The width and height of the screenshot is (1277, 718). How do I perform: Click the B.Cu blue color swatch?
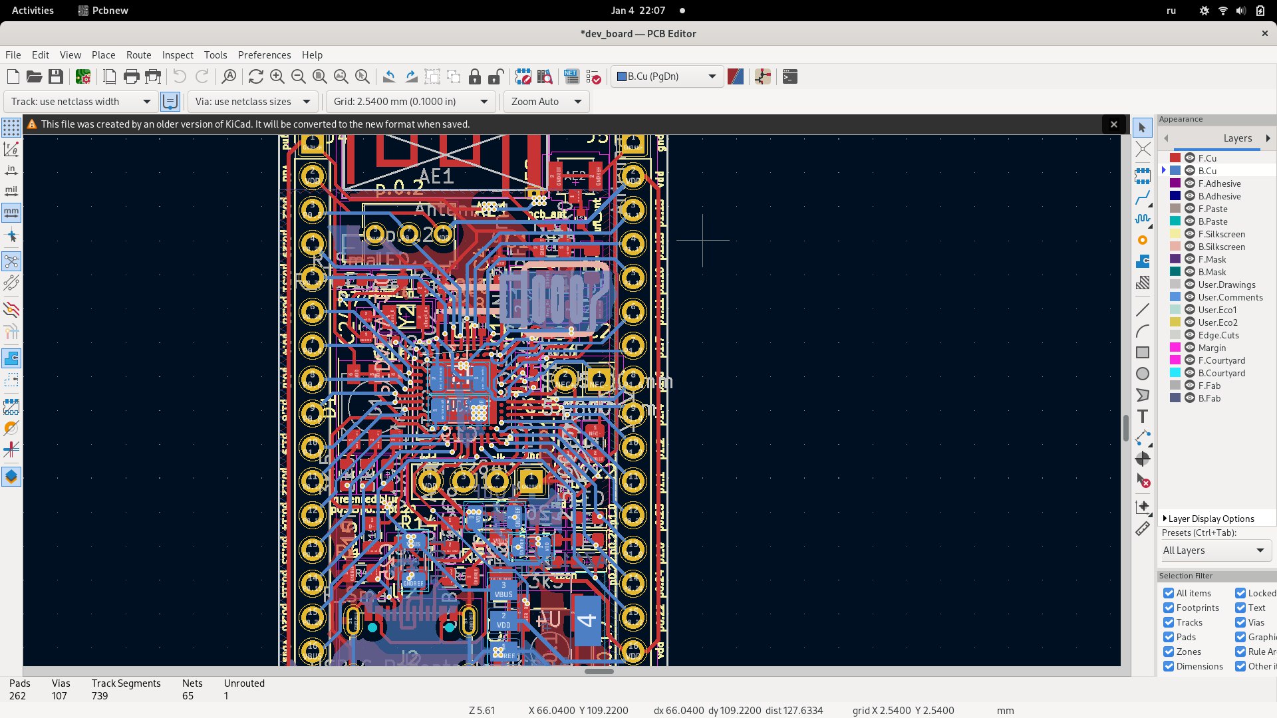coord(1175,171)
